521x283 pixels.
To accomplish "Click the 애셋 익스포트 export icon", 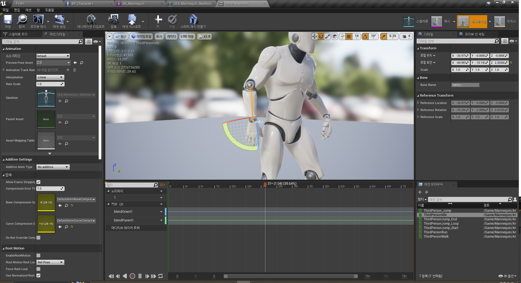I will [132, 20].
